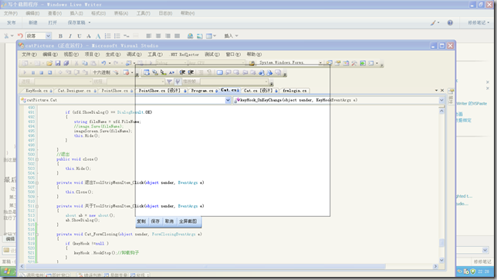
Task: Open the active files list dropdown arrow
Action: coord(437,91)
